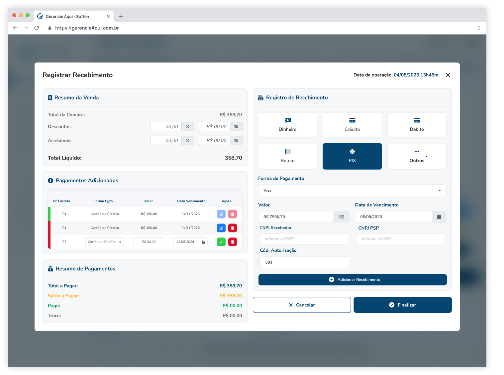Screen dimensions: 504x375
Task: Choose the Outros payment option
Action: (417, 156)
